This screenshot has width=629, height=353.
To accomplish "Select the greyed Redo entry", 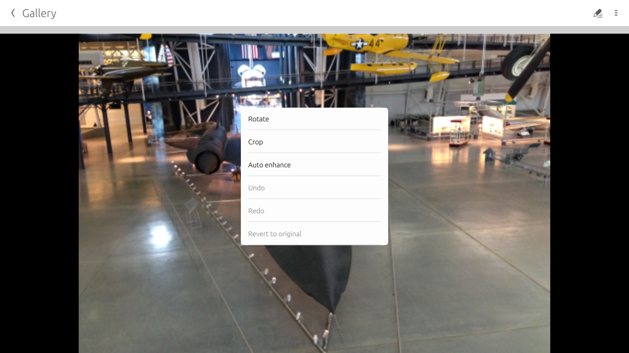I will point(314,211).
